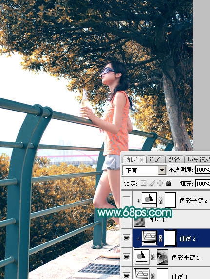Click the clipping arrow on 曲线 2 layer
210x279 pixels.
tap(138, 239)
